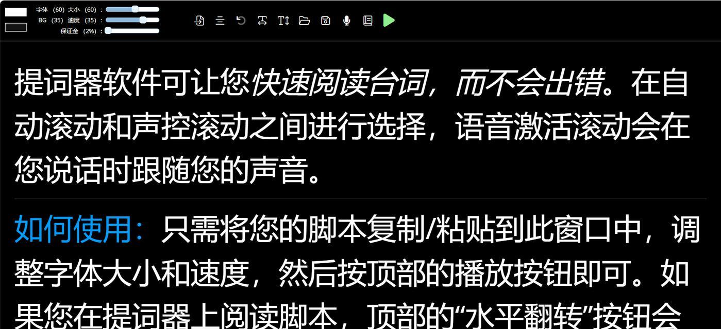Click the horizontal flip text icon
721x329 pixels.
262,21
